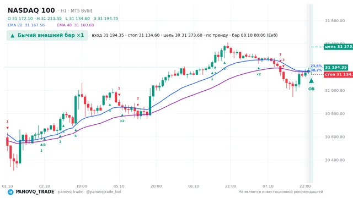
Task: Click the 30 400.00 price axis label
Action: 335,160
